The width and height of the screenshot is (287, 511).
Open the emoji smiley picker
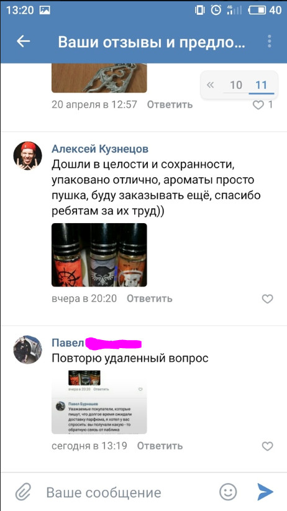click(x=228, y=492)
